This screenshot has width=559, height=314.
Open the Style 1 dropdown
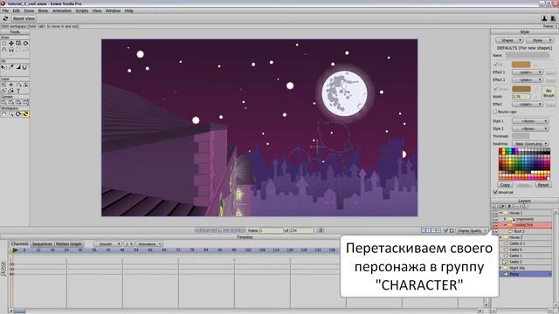click(x=530, y=121)
